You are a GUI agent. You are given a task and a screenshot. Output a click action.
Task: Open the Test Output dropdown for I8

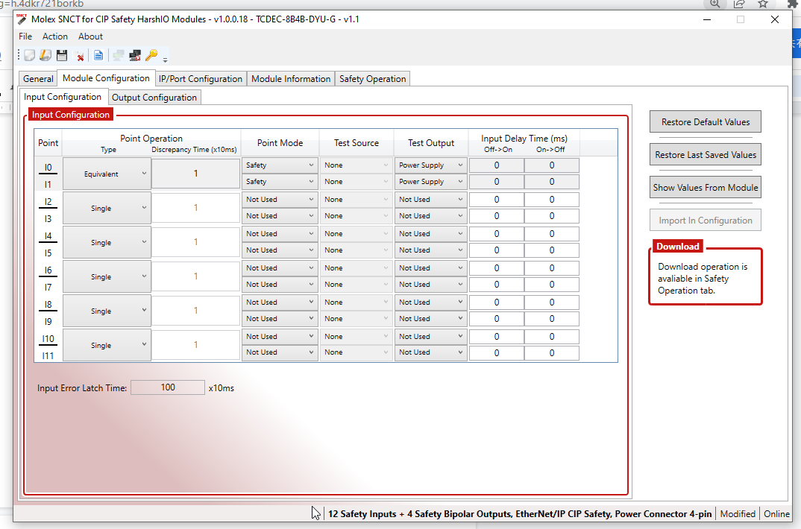click(430, 302)
